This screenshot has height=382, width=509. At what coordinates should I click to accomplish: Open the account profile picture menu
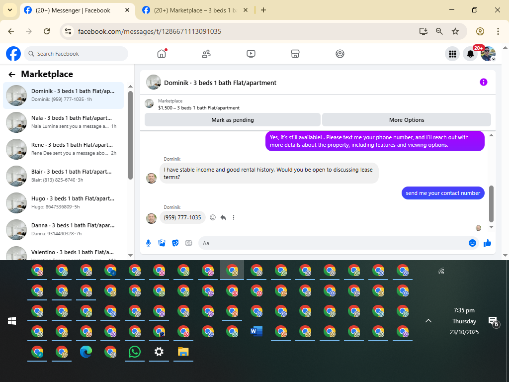click(488, 54)
